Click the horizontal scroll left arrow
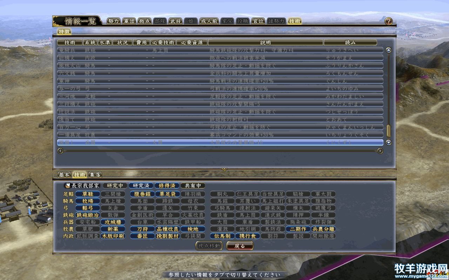Image resolution: width=449 pixels, height=280 pixels. (x=60, y=151)
